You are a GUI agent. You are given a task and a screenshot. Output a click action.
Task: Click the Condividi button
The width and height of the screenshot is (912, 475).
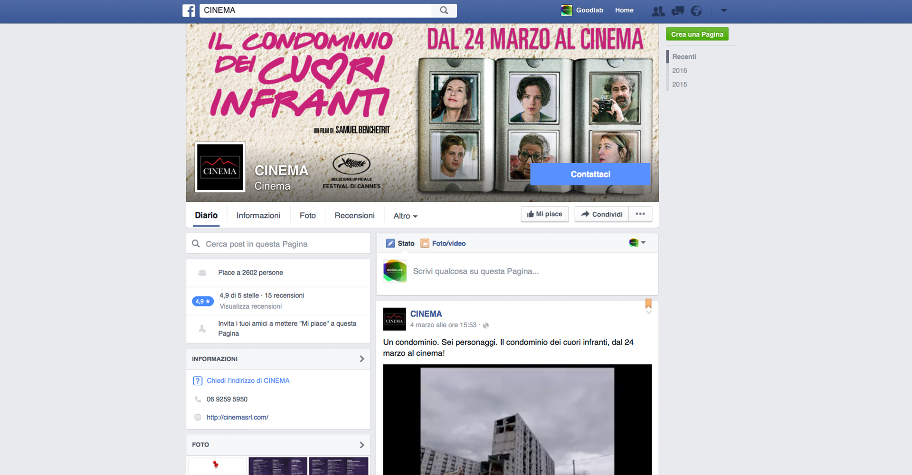602,214
